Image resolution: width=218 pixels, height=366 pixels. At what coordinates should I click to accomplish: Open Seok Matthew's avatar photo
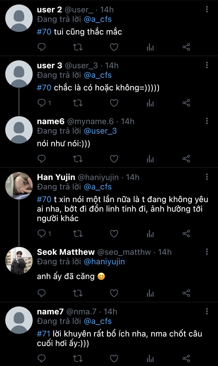[19, 261]
